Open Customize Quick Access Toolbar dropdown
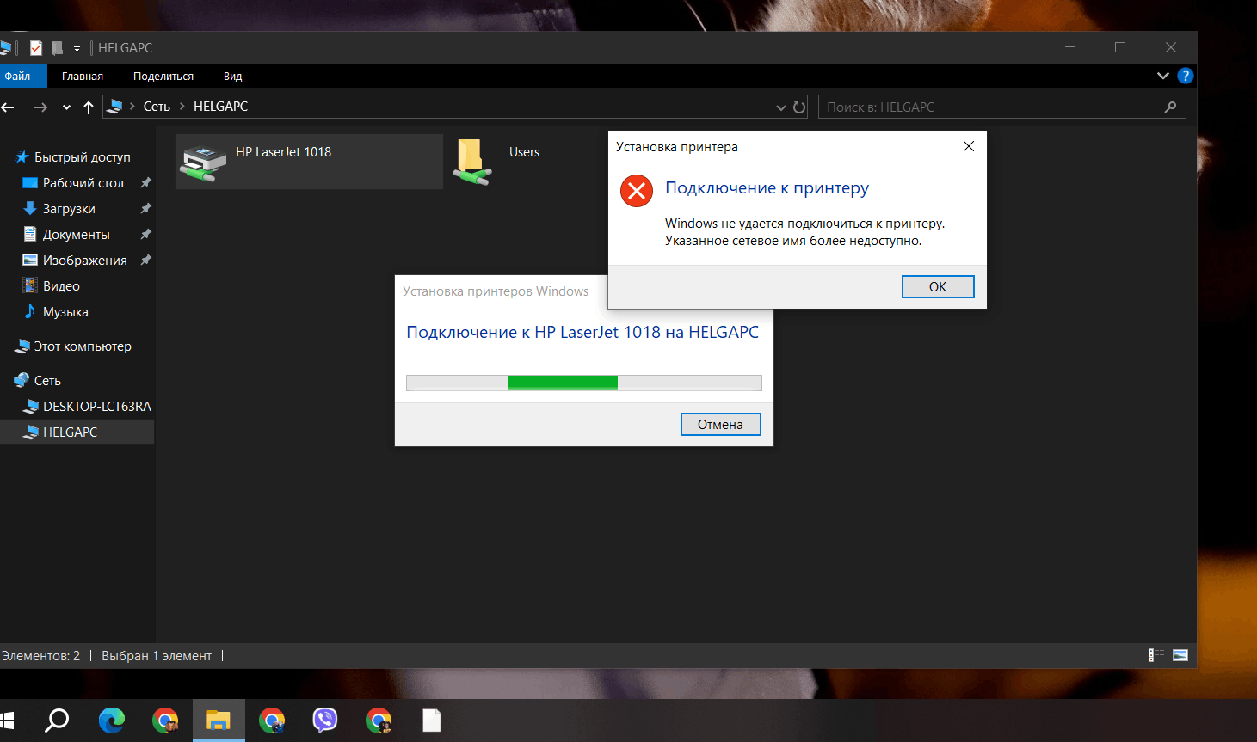This screenshot has width=1257, height=742. [77, 49]
